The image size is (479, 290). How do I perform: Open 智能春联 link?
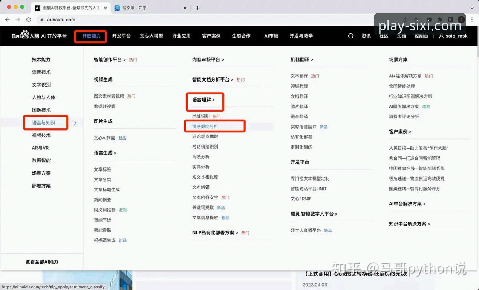click(103, 230)
